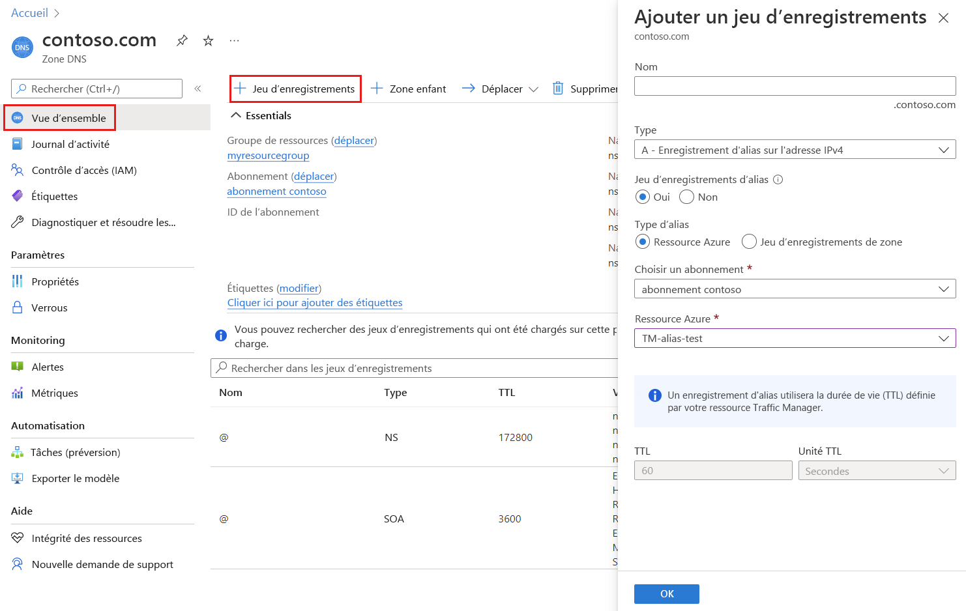Select Ressource Azure alias type
Image resolution: width=966 pixels, height=611 pixels.
[x=643, y=242]
